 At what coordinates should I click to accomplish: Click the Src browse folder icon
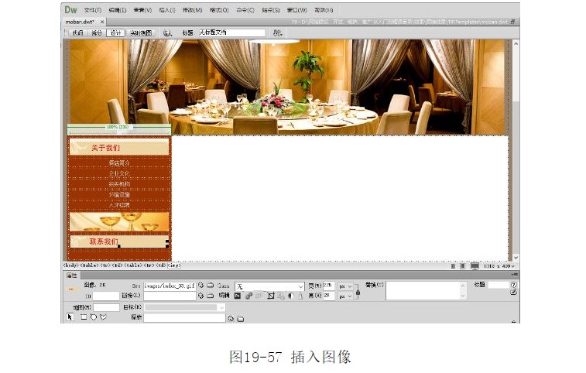pyautogui.click(x=210, y=286)
